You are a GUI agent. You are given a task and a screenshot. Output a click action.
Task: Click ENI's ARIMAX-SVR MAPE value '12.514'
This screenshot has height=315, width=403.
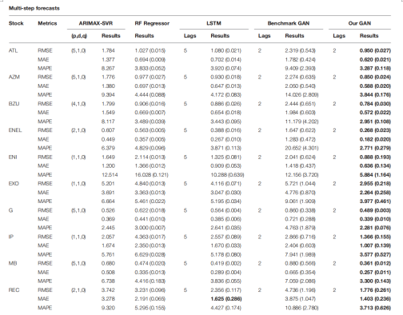tap(110, 175)
